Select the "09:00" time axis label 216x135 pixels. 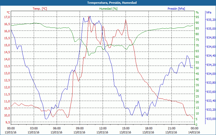click(79, 129)
